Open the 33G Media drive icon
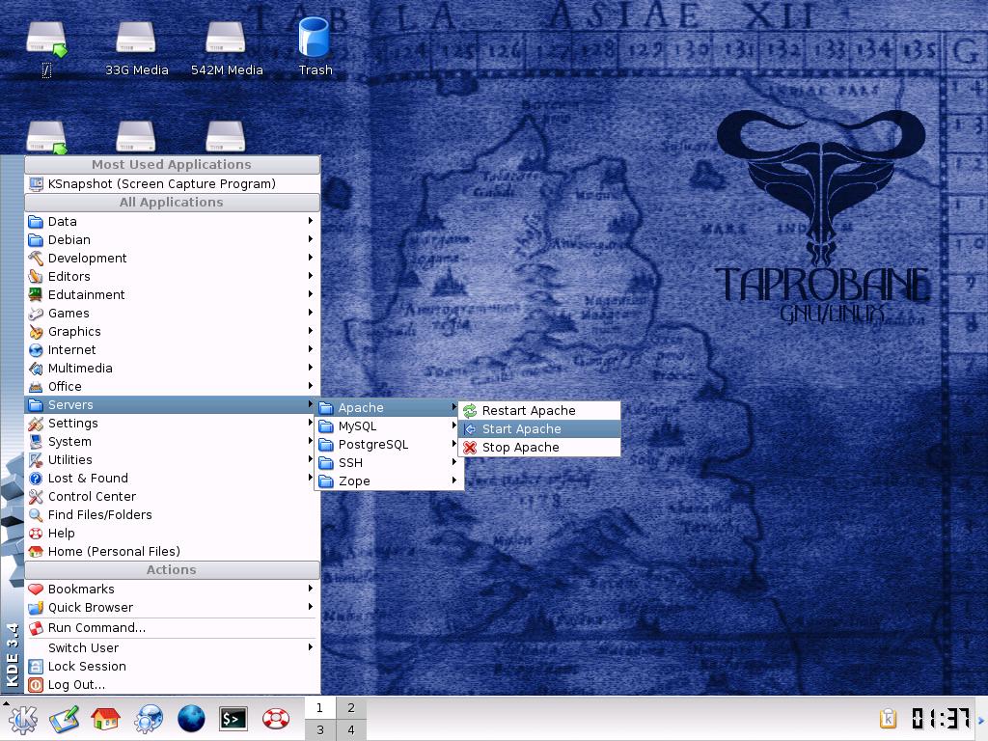The height and width of the screenshot is (741, 988). (x=136, y=49)
